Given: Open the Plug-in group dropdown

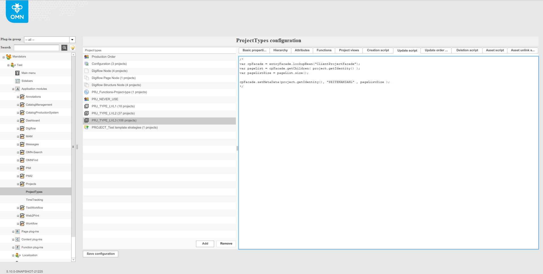Looking at the screenshot, I should click(x=72, y=40).
